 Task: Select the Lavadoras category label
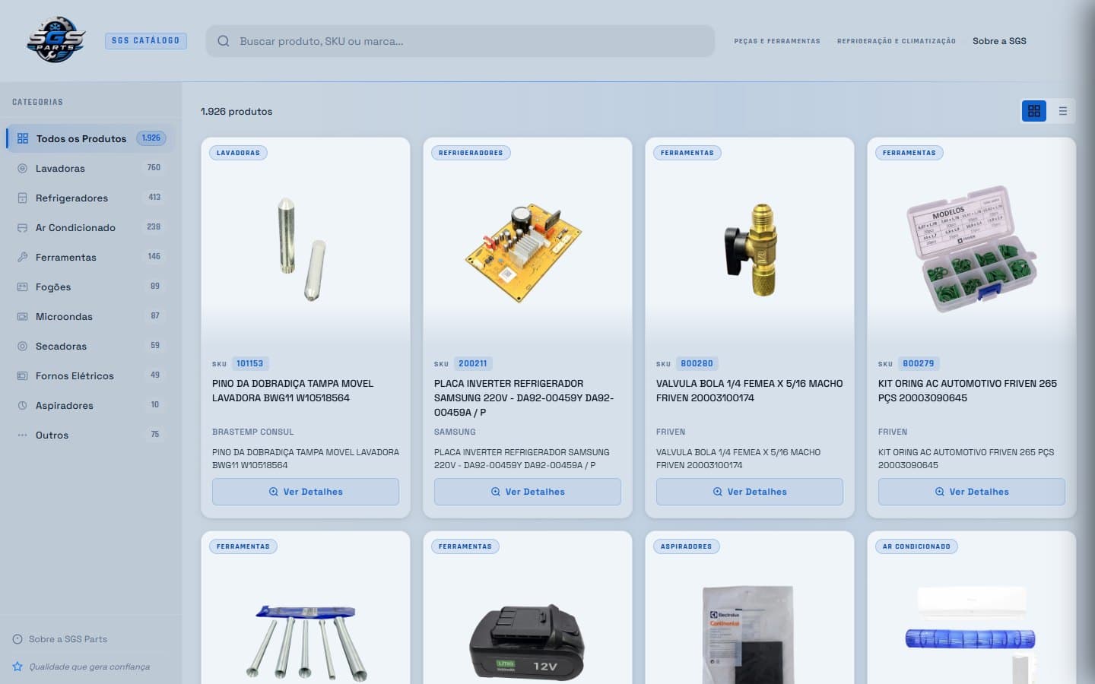click(x=60, y=168)
